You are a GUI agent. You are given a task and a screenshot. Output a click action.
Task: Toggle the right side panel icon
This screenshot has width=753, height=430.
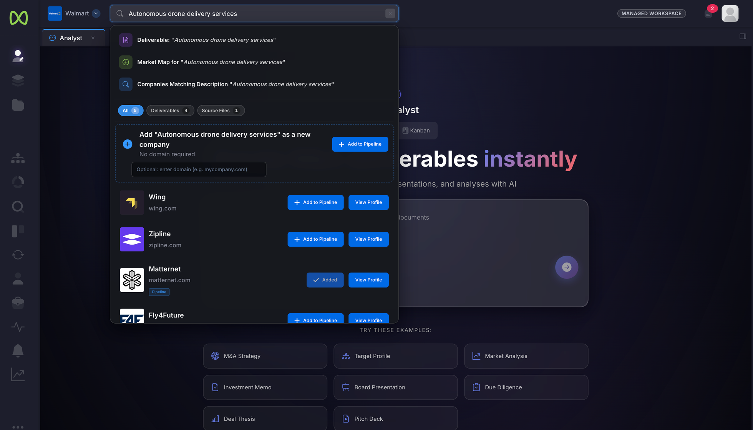tap(743, 36)
